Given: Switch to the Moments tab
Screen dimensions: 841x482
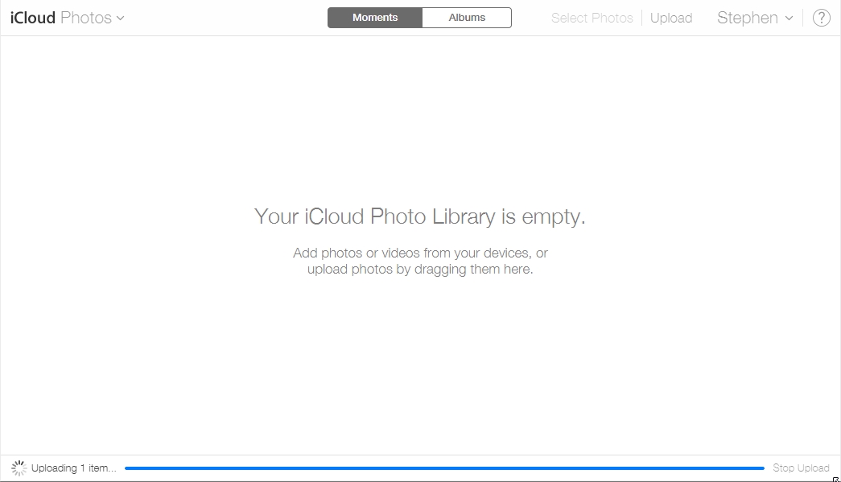Looking at the screenshot, I should pos(375,18).
